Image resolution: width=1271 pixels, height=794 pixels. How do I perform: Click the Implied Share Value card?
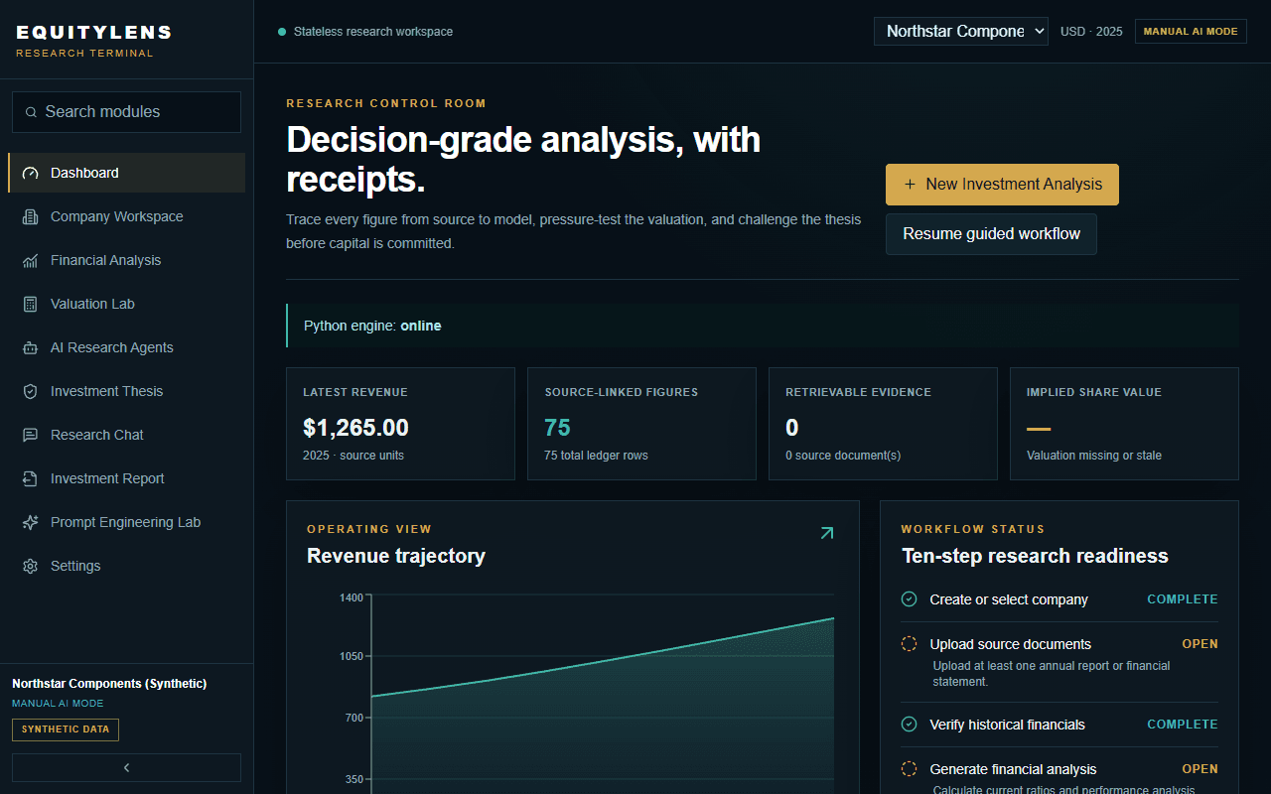tap(1124, 424)
